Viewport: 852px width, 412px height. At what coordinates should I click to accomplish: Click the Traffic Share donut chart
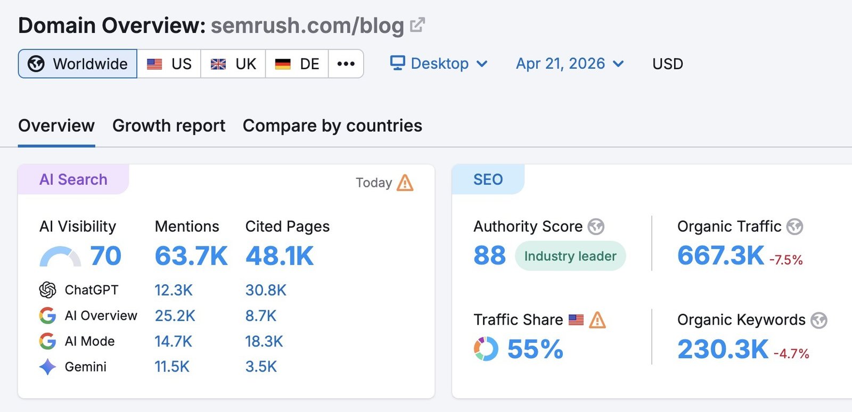[x=486, y=349]
